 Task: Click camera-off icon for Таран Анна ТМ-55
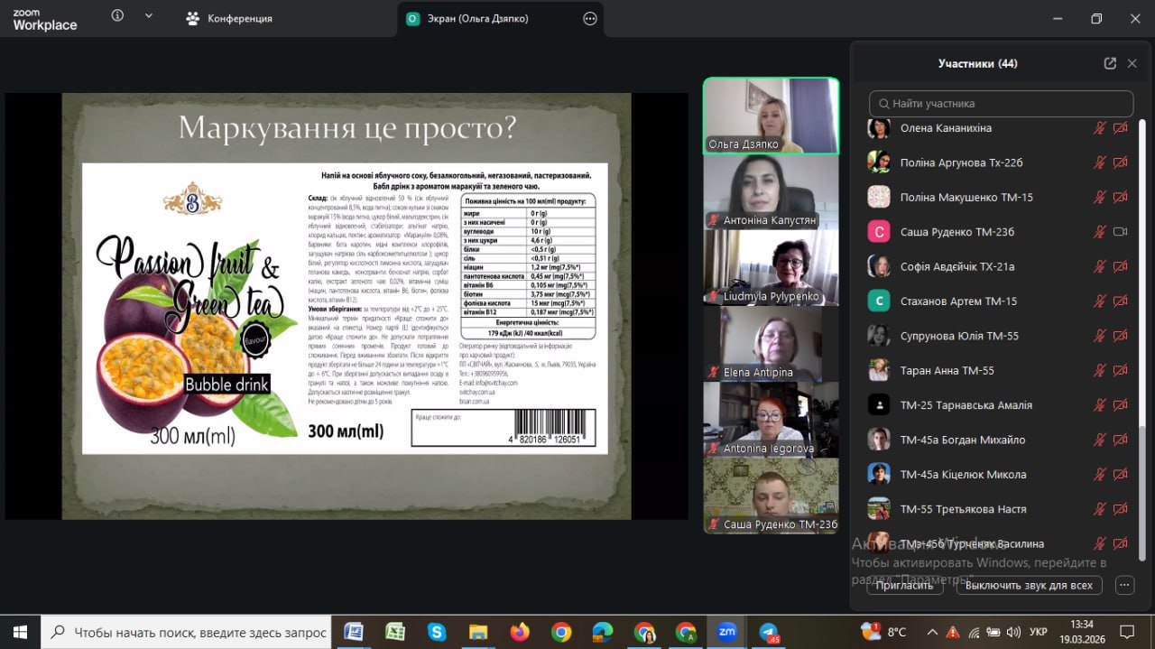coord(1121,370)
